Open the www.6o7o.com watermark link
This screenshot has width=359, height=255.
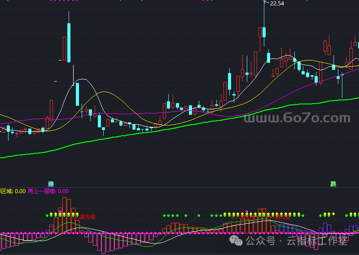(297, 118)
